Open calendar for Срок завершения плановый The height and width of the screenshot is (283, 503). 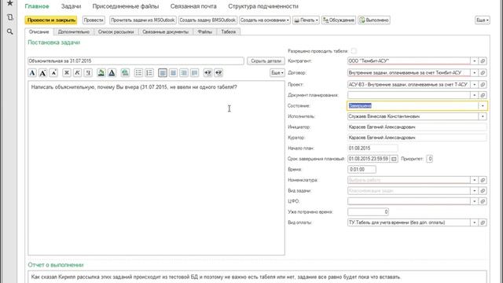394,159
